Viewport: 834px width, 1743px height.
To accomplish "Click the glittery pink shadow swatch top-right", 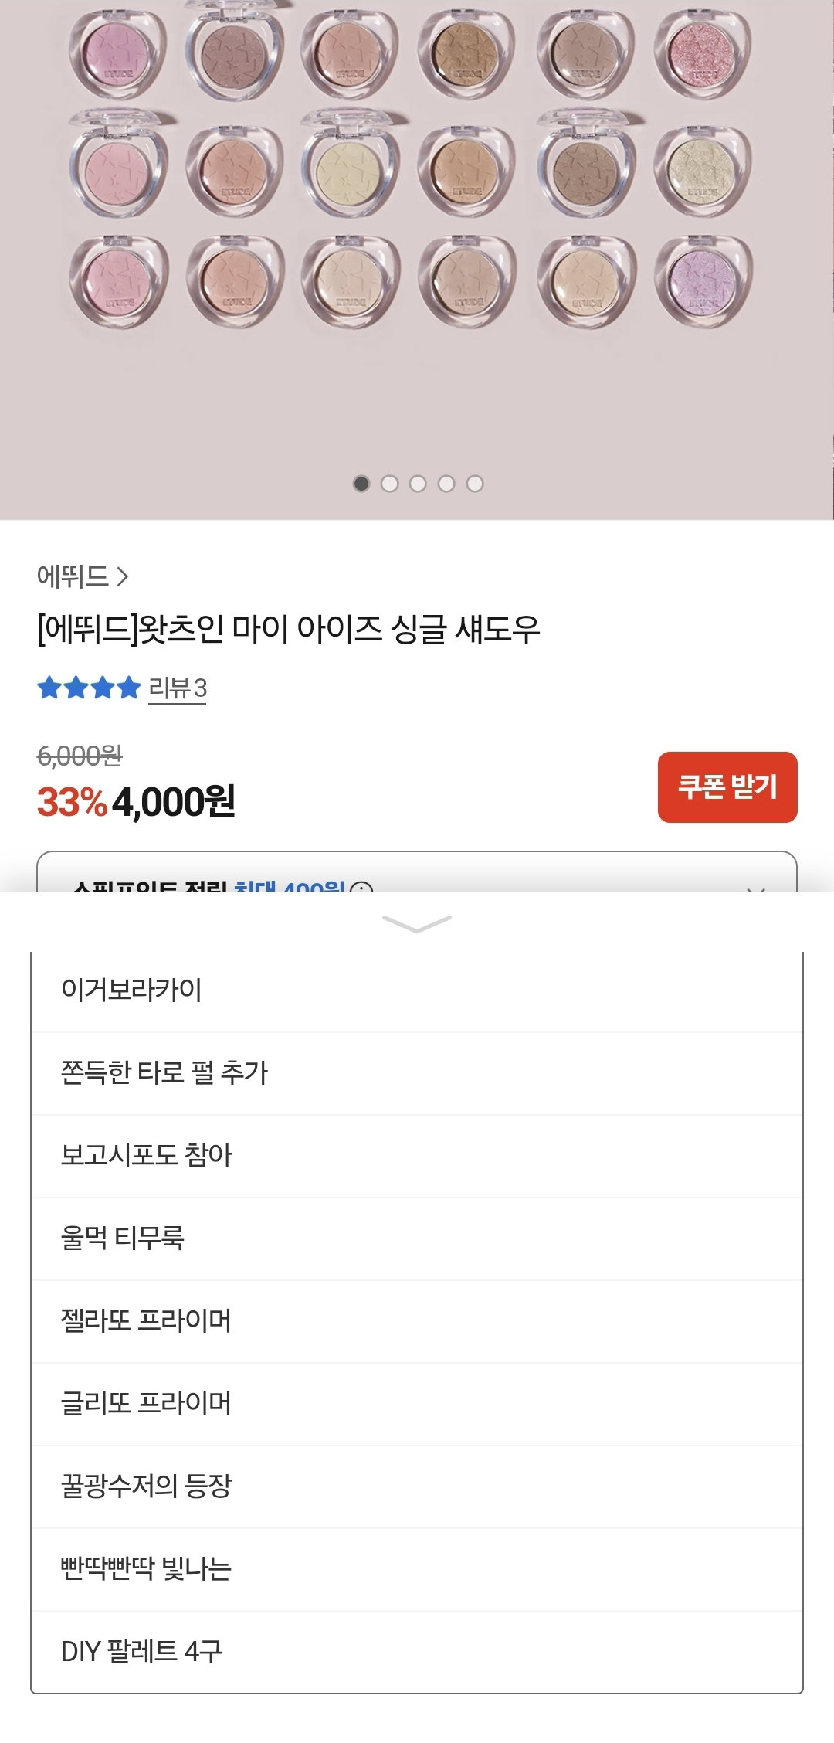I will point(702,53).
